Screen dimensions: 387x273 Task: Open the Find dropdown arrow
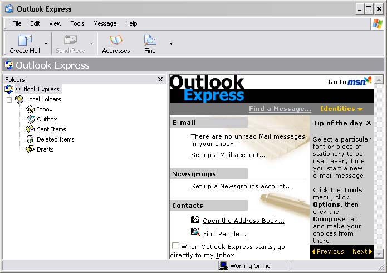pyautogui.click(x=171, y=43)
